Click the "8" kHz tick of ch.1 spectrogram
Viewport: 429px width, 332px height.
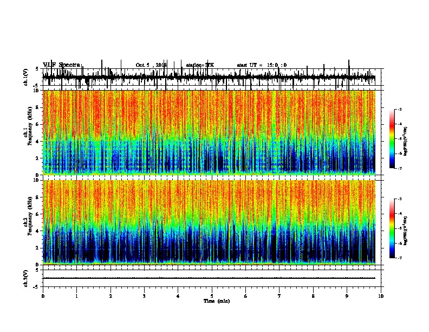(38, 107)
